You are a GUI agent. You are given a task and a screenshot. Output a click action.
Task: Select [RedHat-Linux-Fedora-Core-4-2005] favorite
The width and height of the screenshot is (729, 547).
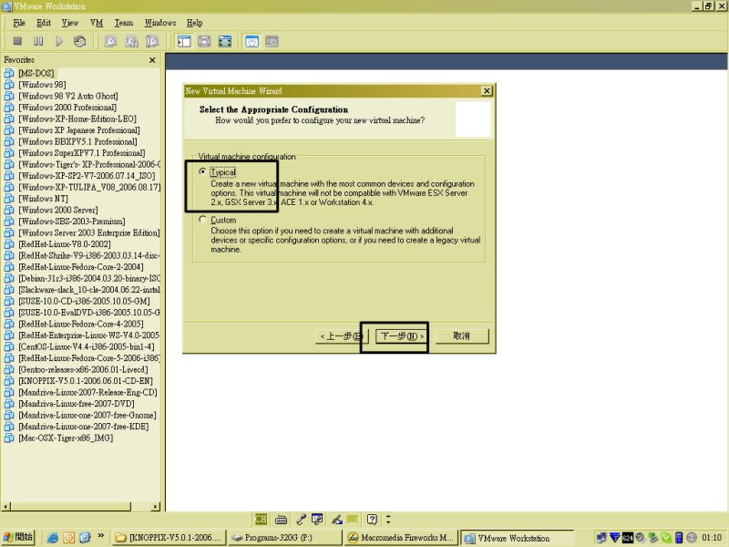81,324
